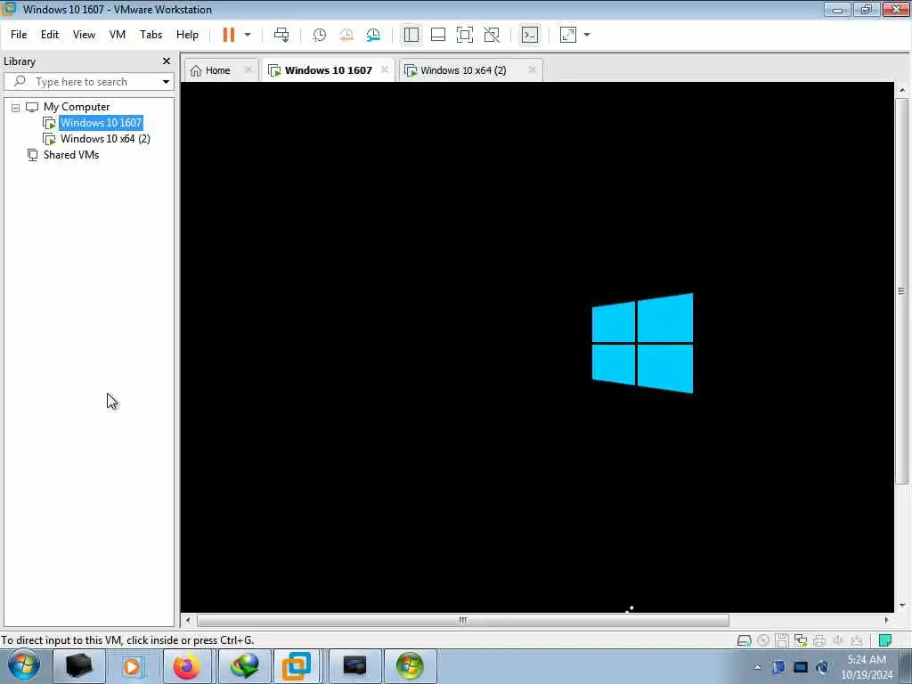Toggle the thumbnail bar view
This screenshot has height=684, width=912.
(x=438, y=35)
